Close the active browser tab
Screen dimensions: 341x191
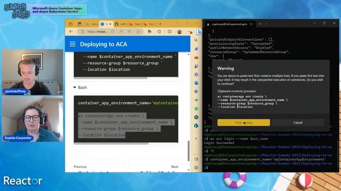(x=110, y=24)
